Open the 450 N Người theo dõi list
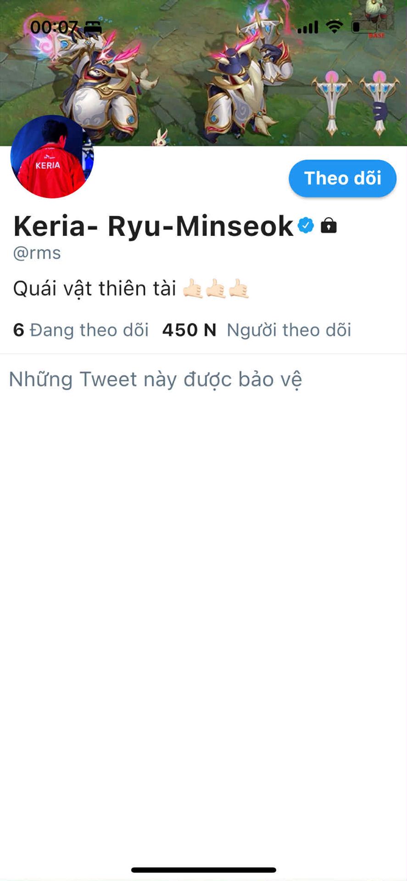 click(x=257, y=330)
